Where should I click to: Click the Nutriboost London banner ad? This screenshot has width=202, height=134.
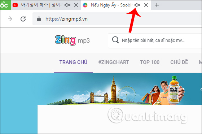point(101,89)
